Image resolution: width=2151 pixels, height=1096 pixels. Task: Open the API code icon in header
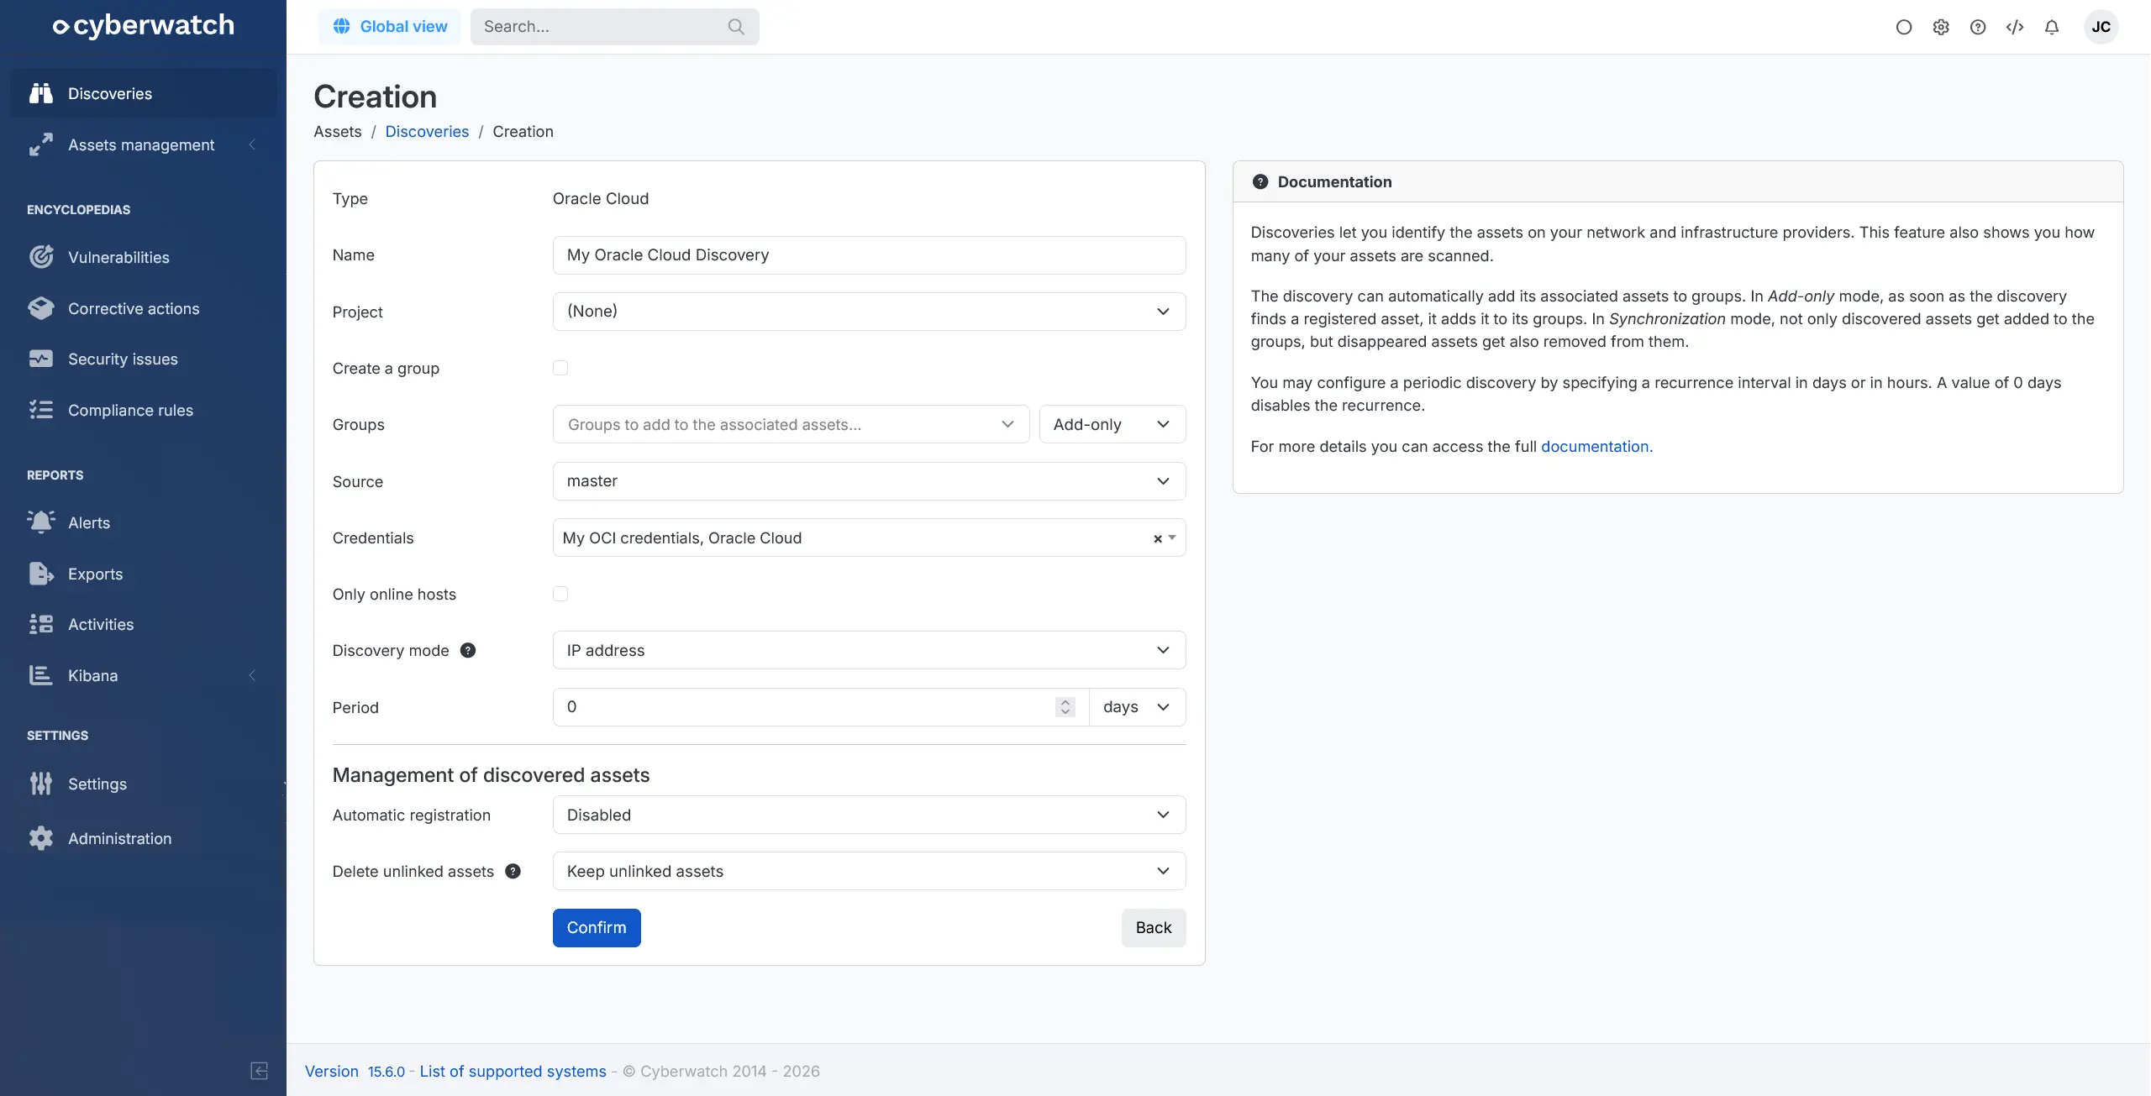2014,27
